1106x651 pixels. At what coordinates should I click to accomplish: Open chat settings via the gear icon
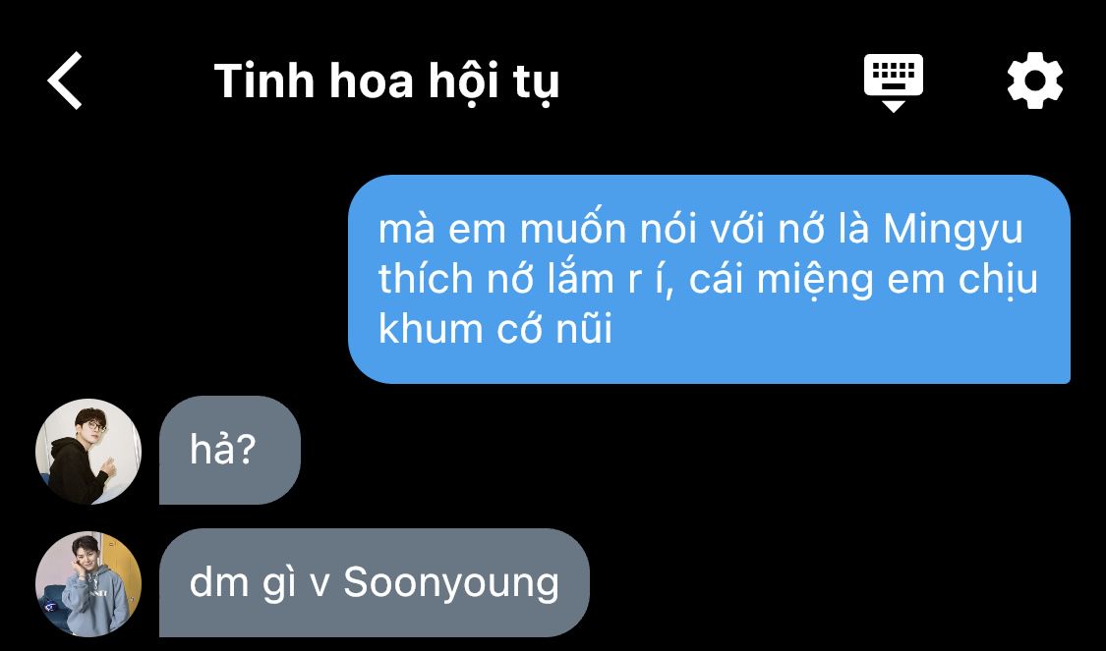1035,81
